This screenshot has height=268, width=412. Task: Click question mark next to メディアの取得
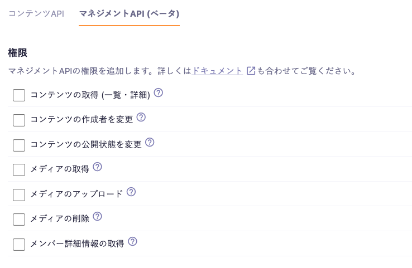(98, 167)
